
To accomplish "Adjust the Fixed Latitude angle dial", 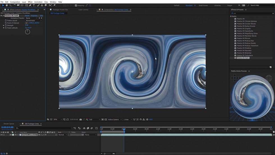I will coord(27,32).
